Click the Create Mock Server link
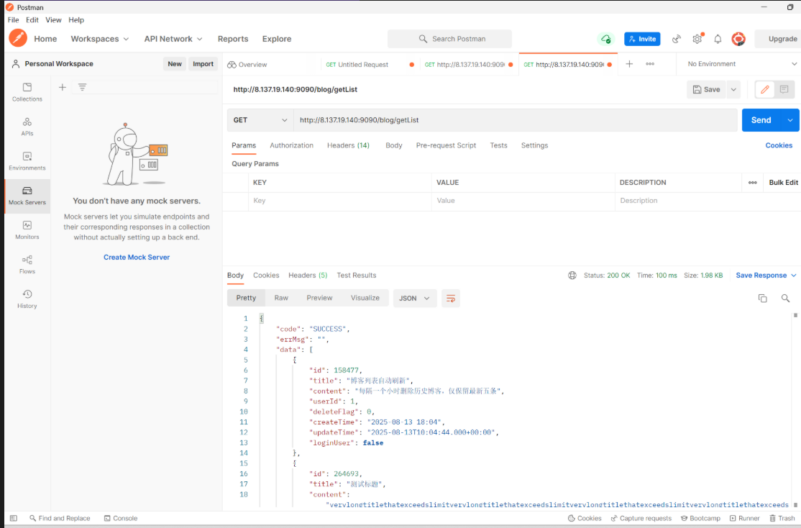Screen dimensions: 801x528 coord(137,257)
